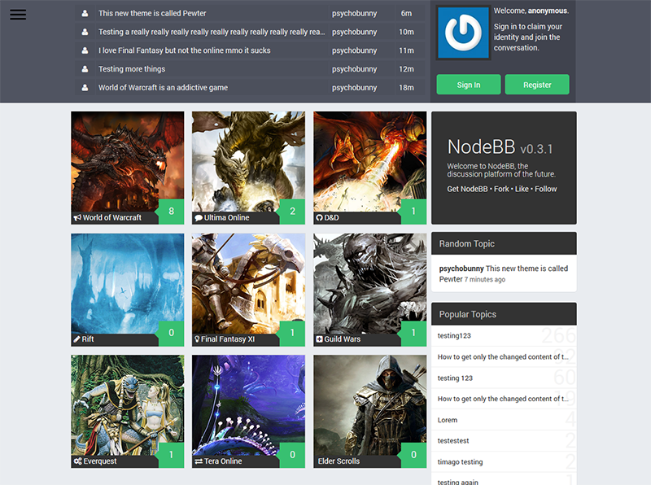
Task: Click plus-square icon on Guild Wars category
Action: tap(319, 339)
